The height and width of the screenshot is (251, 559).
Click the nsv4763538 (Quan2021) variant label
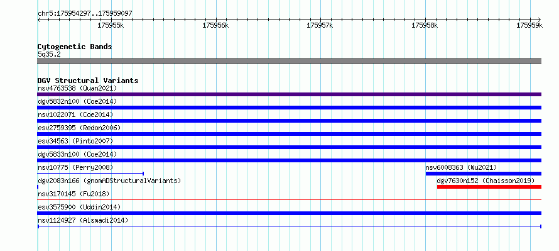(x=77, y=88)
